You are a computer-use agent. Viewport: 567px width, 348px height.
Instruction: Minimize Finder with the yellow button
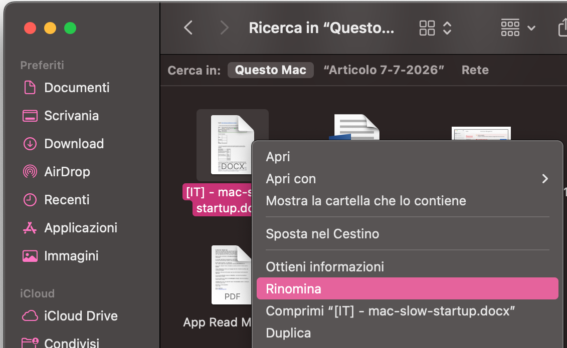pos(50,28)
